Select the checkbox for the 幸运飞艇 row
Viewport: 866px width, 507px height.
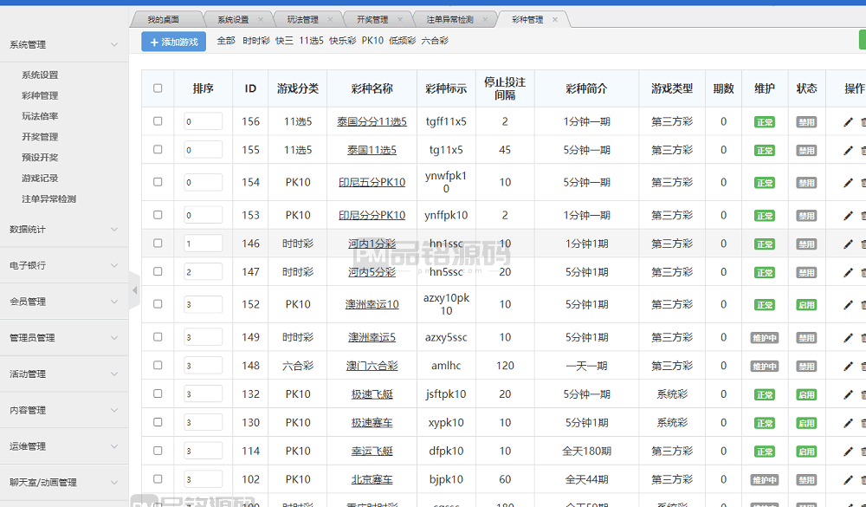coord(158,451)
